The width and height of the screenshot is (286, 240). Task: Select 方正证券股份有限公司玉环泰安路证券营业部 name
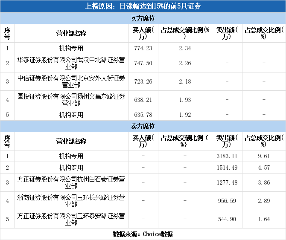tap(71, 219)
